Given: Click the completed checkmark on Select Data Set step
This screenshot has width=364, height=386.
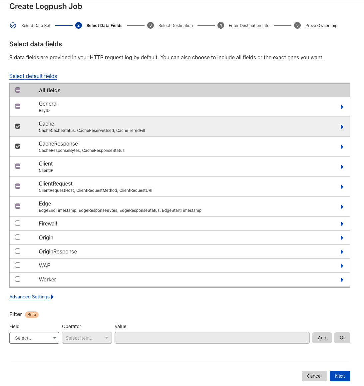Looking at the screenshot, I should coord(13,25).
